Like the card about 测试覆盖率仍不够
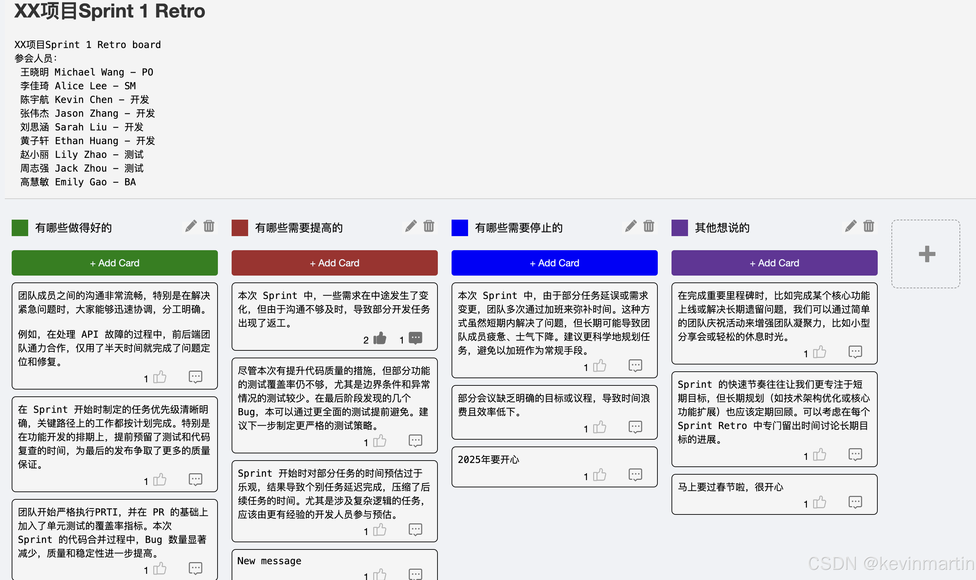The width and height of the screenshot is (976, 580). 380,441
